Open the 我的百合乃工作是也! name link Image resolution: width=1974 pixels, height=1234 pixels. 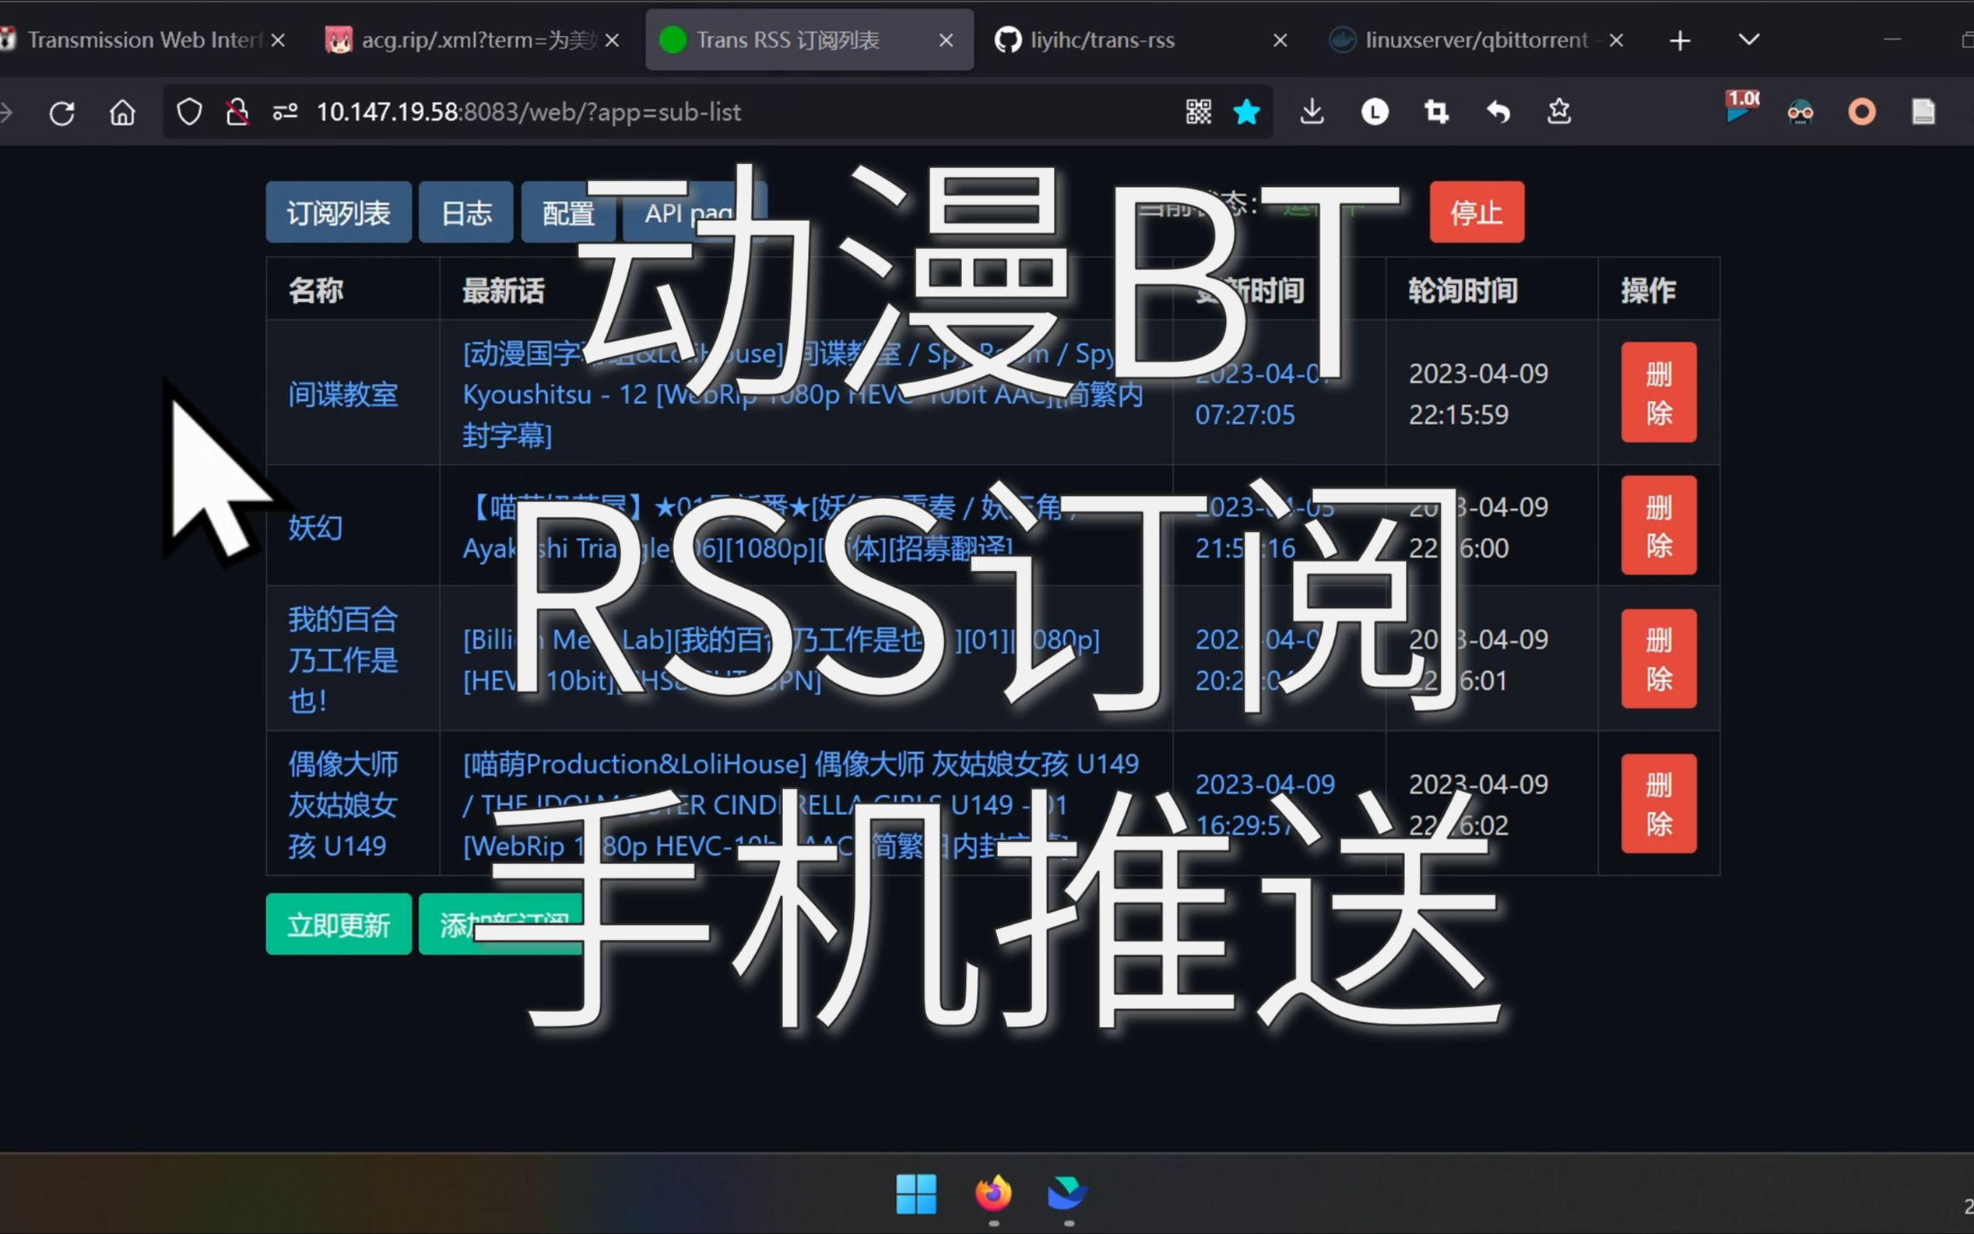pyautogui.click(x=342, y=659)
